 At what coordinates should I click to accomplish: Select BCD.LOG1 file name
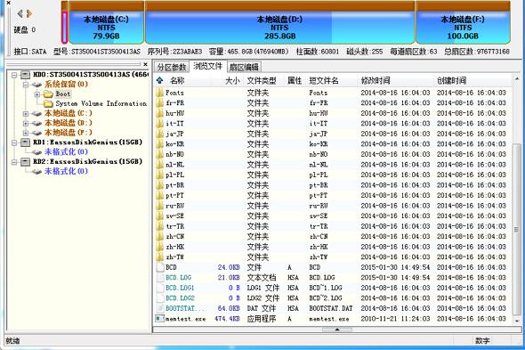click(x=180, y=288)
